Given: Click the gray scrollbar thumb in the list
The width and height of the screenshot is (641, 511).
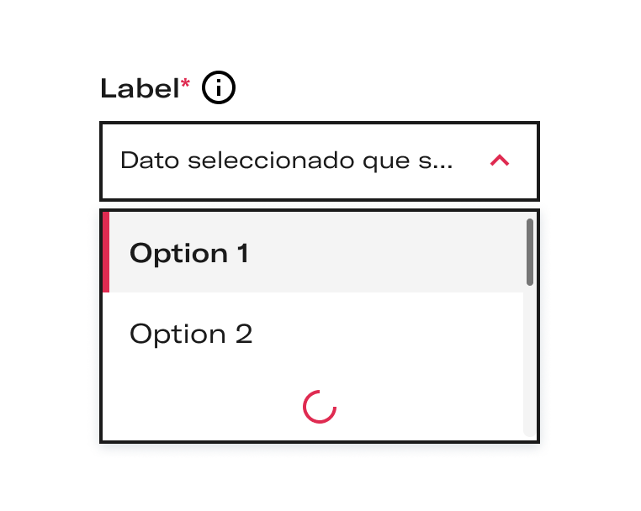Looking at the screenshot, I should (530, 252).
